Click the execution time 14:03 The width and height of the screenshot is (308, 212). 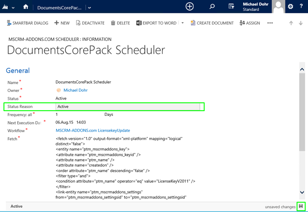81,122
